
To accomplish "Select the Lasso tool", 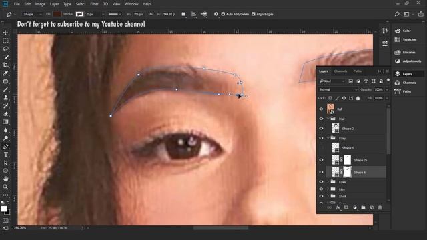I will click(x=5, y=49).
